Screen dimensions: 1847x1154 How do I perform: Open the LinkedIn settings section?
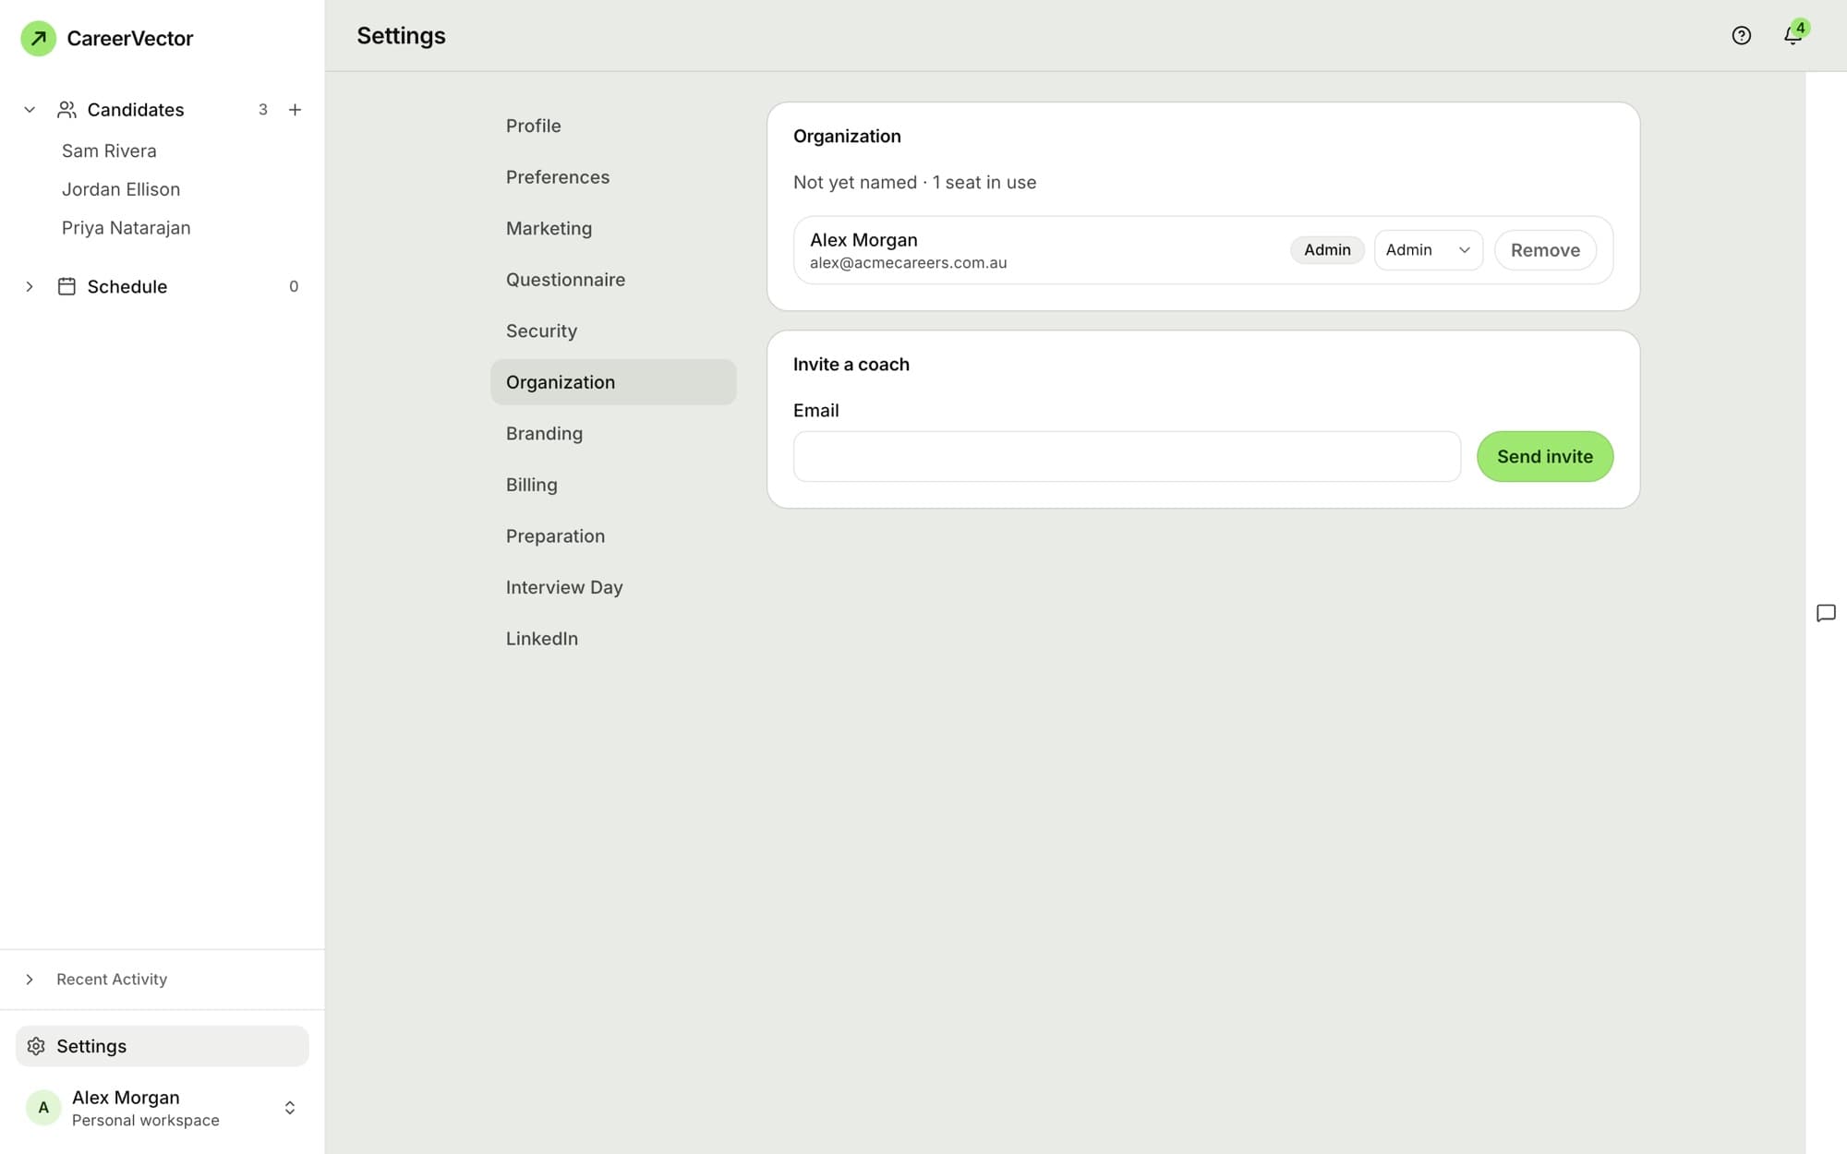(x=613, y=639)
